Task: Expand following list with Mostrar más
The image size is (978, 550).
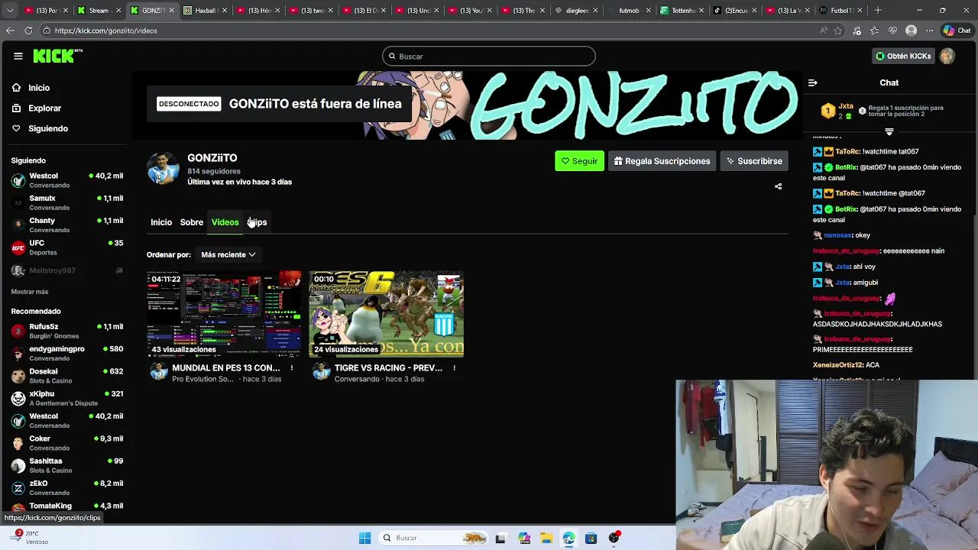Action: pos(30,292)
